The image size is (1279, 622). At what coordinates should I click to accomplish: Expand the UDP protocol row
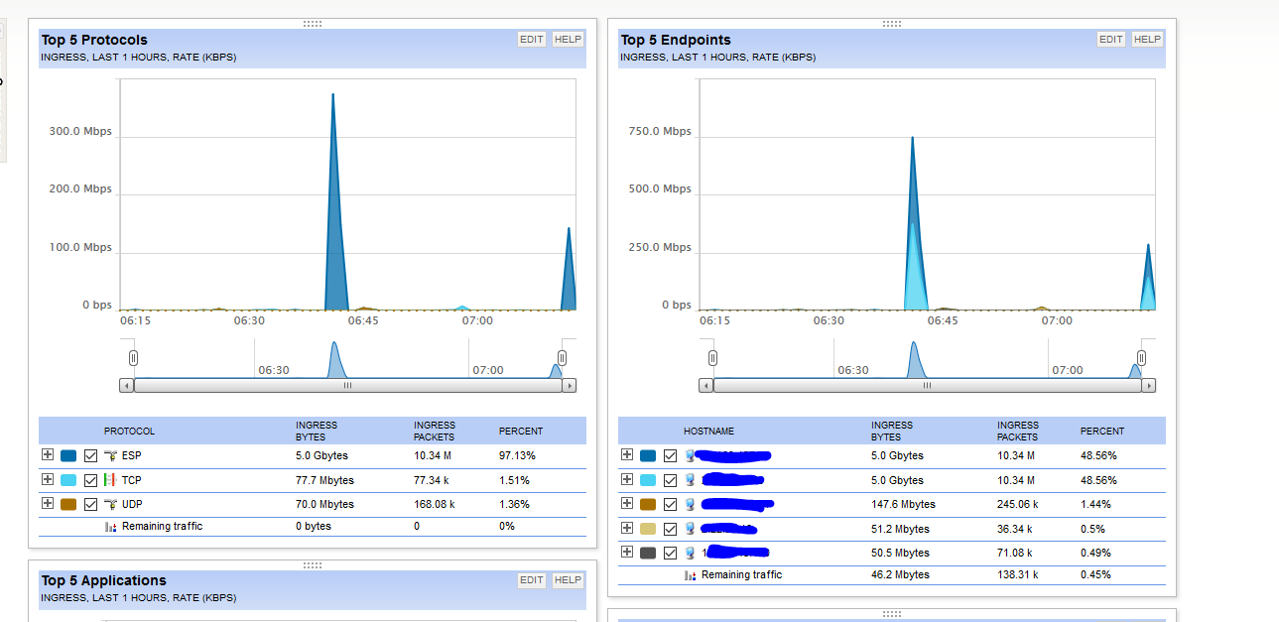pos(47,503)
